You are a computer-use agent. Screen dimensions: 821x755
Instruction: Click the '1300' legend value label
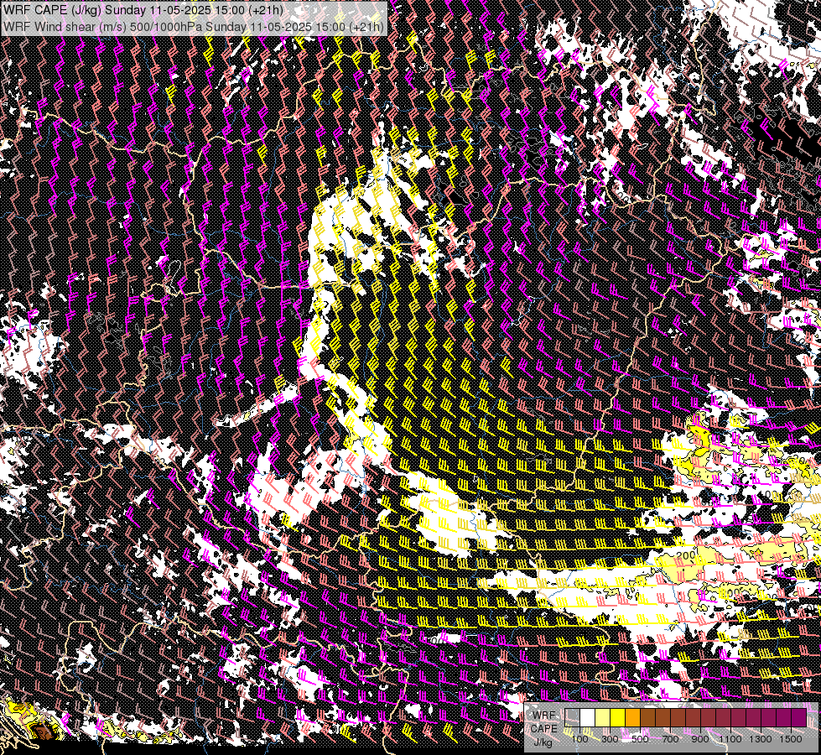[x=761, y=739]
